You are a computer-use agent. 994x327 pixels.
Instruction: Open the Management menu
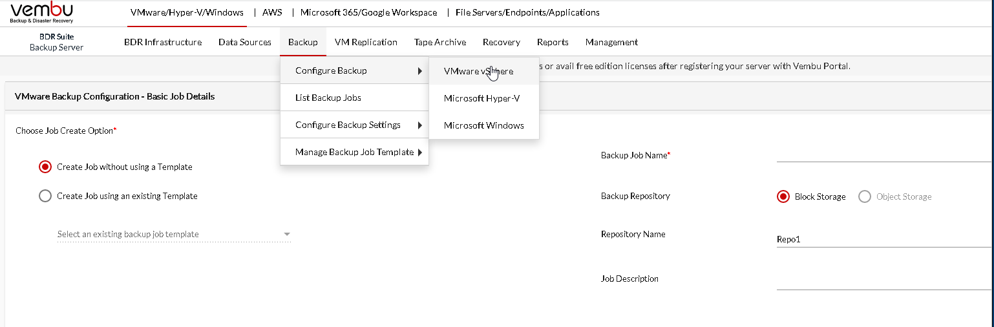[611, 42]
